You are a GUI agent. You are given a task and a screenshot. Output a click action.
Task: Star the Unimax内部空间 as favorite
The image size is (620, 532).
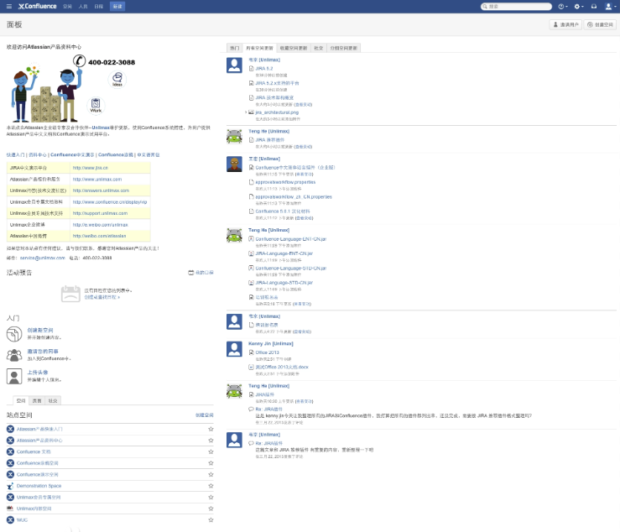pyautogui.click(x=211, y=509)
